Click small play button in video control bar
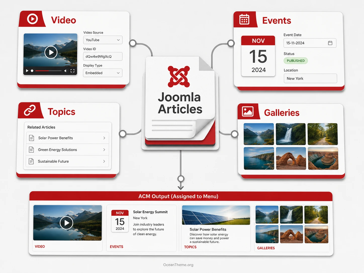Screen dimensions: 364x273 27,71
